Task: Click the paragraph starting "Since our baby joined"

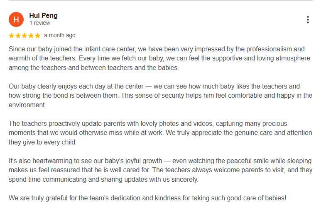Action: click(x=158, y=58)
